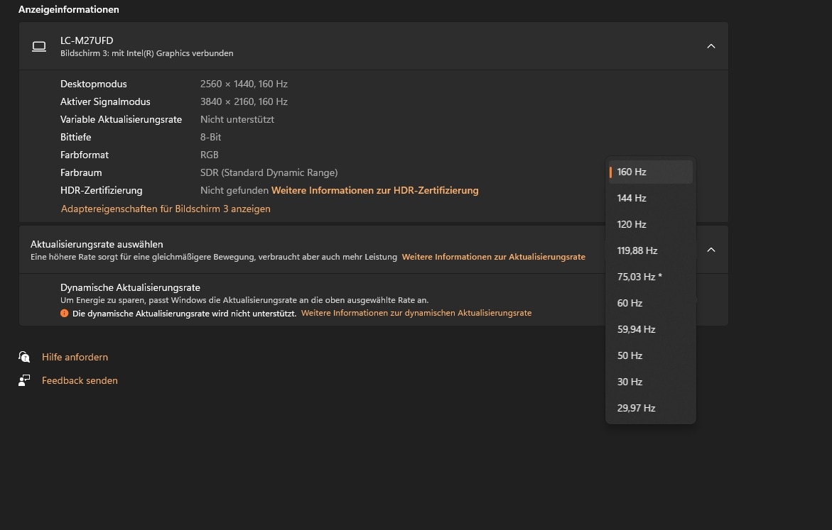
Task: Select 160 Hz refresh rate
Action: point(632,172)
